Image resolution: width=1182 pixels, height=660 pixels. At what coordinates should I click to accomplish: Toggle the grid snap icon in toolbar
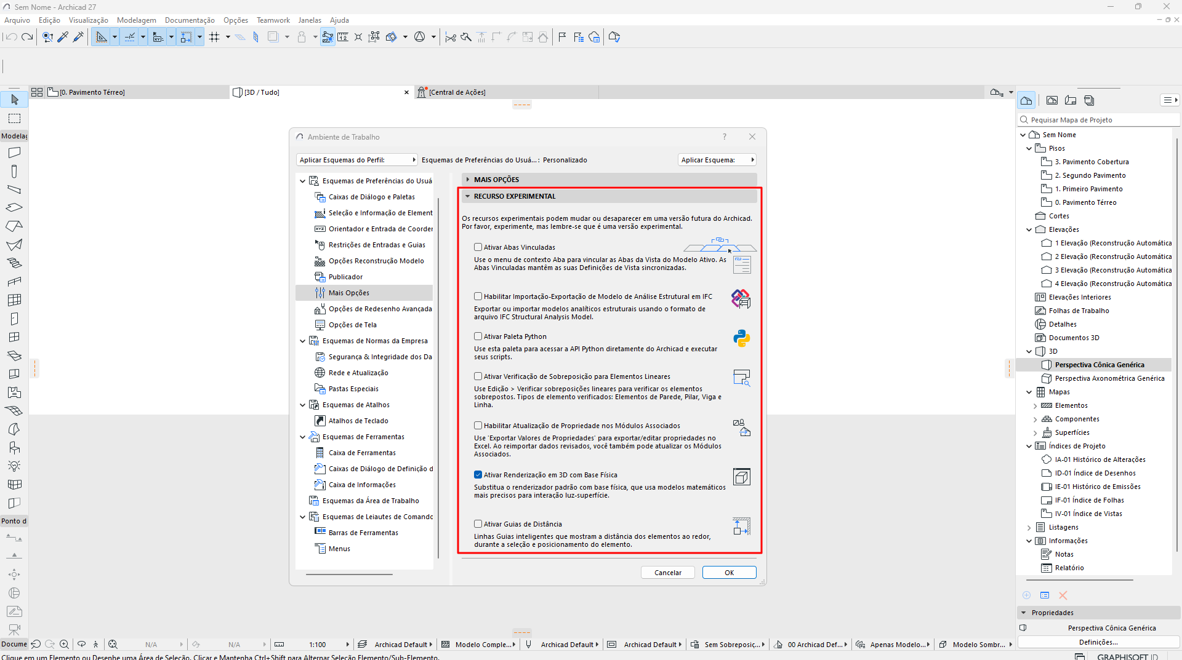click(x=214, y=37)
